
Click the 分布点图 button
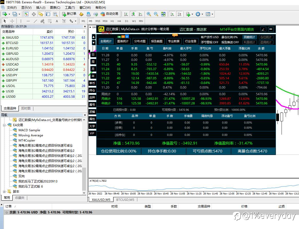[140, 41]
